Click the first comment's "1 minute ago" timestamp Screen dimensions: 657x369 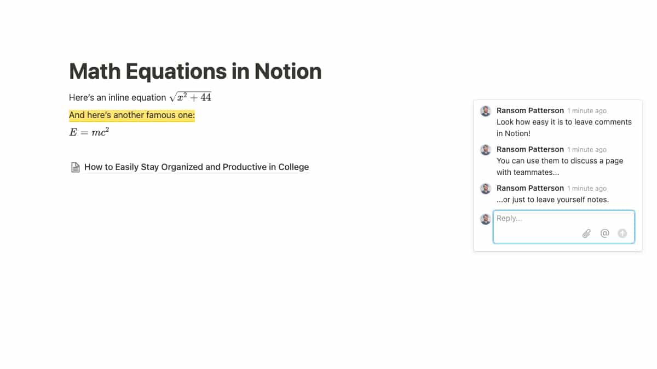click(x=587, y=111)
